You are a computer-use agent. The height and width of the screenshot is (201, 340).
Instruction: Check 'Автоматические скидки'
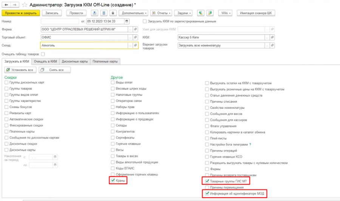point(6,119)
